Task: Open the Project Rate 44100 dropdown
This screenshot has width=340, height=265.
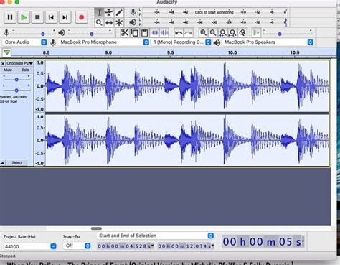Action: 30,246
